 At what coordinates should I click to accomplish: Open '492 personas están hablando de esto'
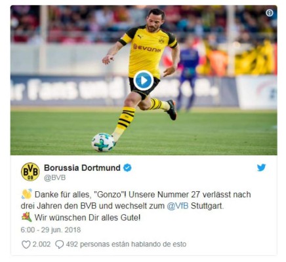point(126,244)
